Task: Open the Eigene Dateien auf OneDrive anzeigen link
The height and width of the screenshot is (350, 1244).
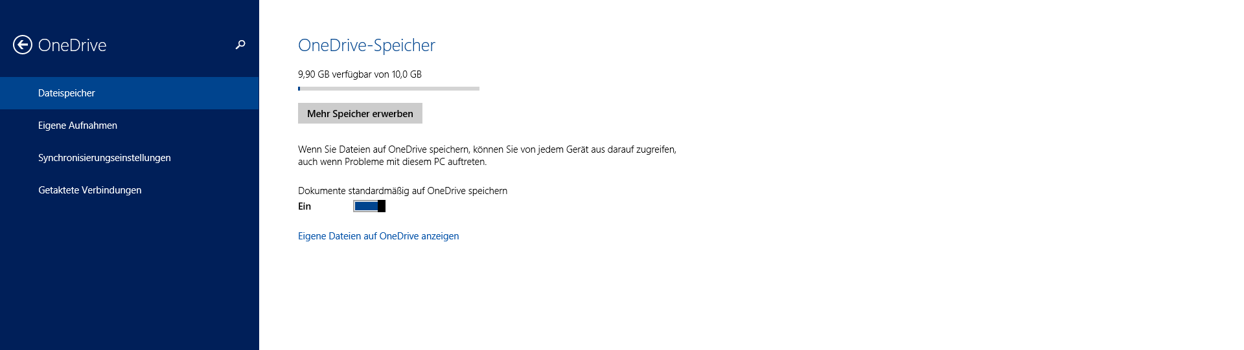Action: (x=378, y=236)
